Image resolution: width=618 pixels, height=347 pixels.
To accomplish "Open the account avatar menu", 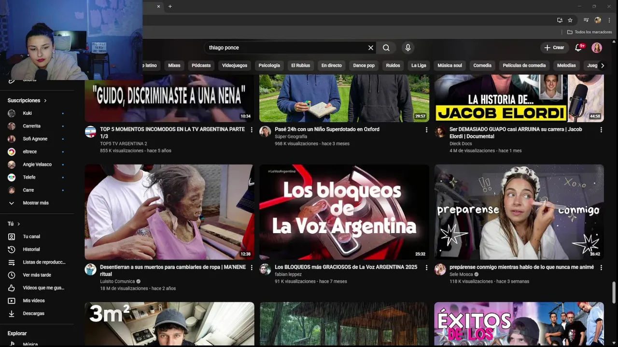I will (597, 48).
